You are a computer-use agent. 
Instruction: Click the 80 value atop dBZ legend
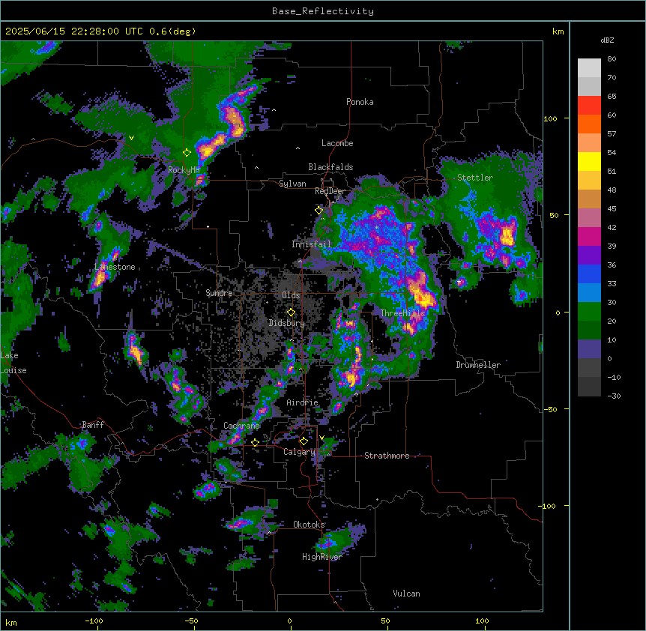click(x=612, y=59)
